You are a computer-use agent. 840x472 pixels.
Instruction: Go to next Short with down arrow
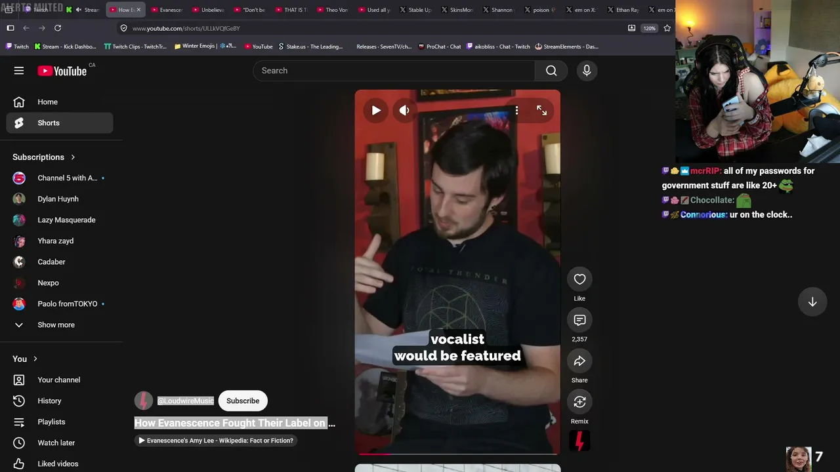pos(812,302)
